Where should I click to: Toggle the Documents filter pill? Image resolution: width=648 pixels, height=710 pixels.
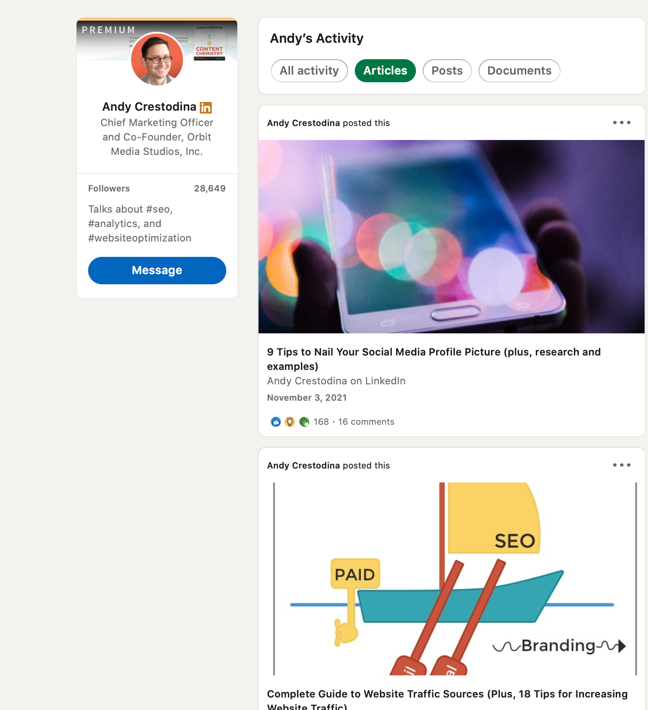(519, 71)
